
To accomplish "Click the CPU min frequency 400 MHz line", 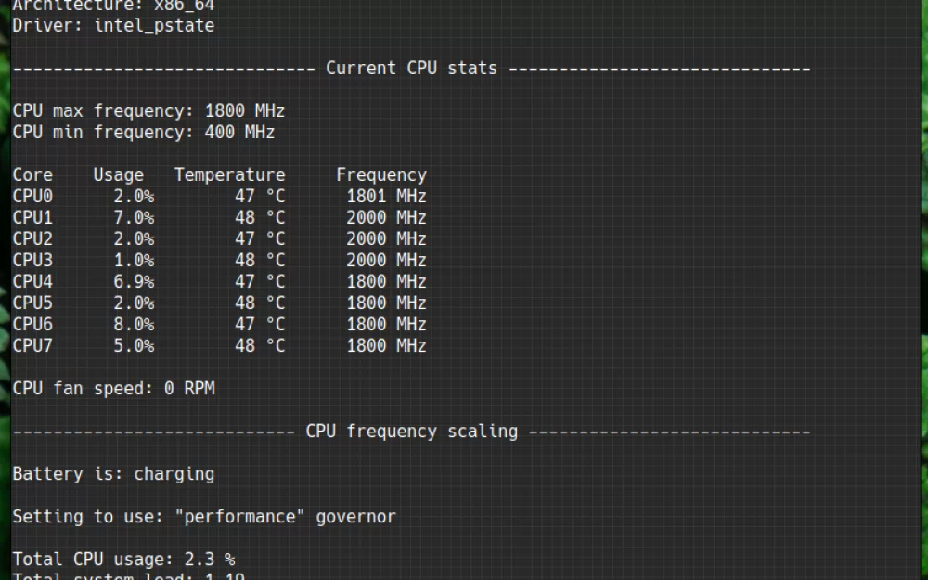I will pos(144,133).
